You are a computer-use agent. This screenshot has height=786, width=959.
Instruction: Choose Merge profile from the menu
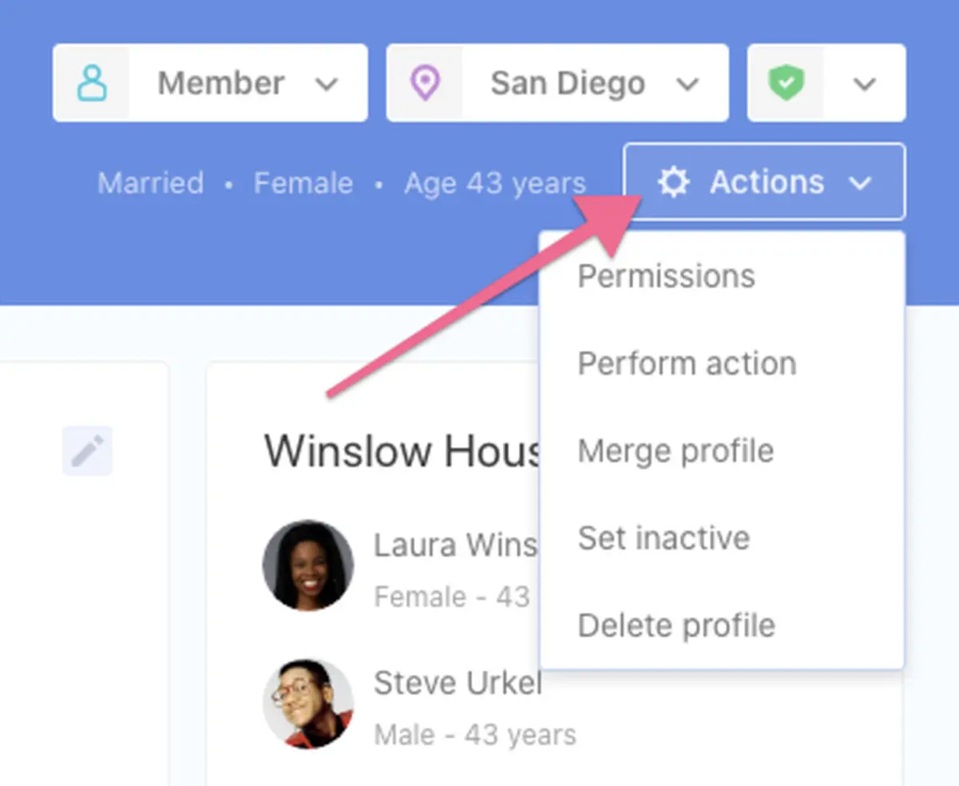pyautogui.click(x=676, y=451)
